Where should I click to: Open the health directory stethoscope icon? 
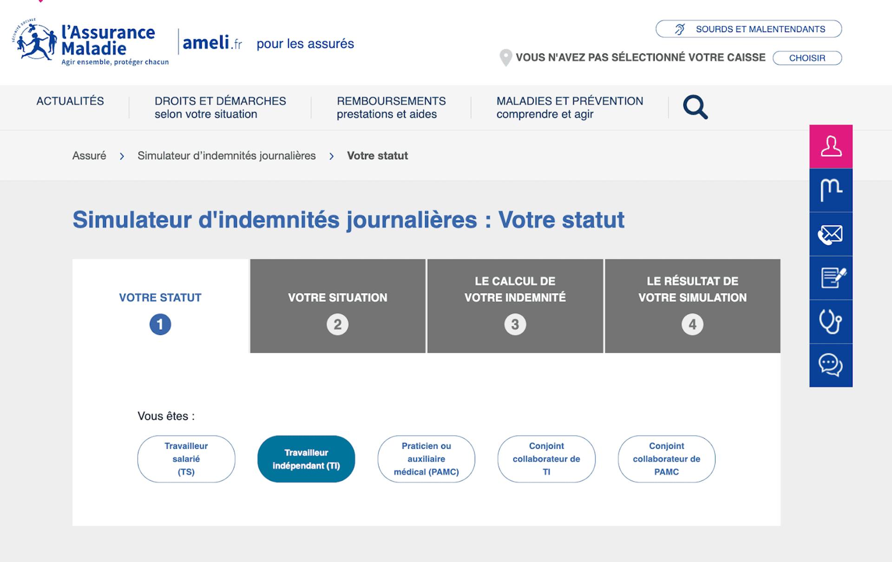click(x=831, y=321)
